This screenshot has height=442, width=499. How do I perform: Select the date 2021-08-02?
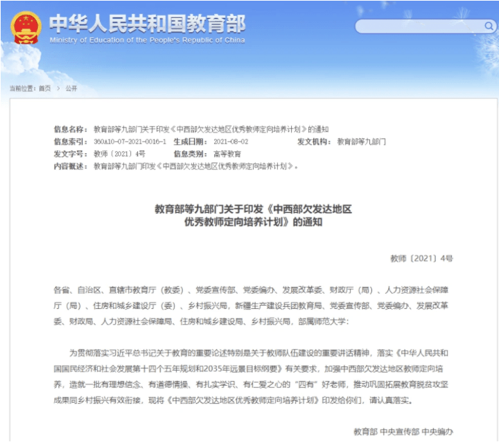pos(231,142)
